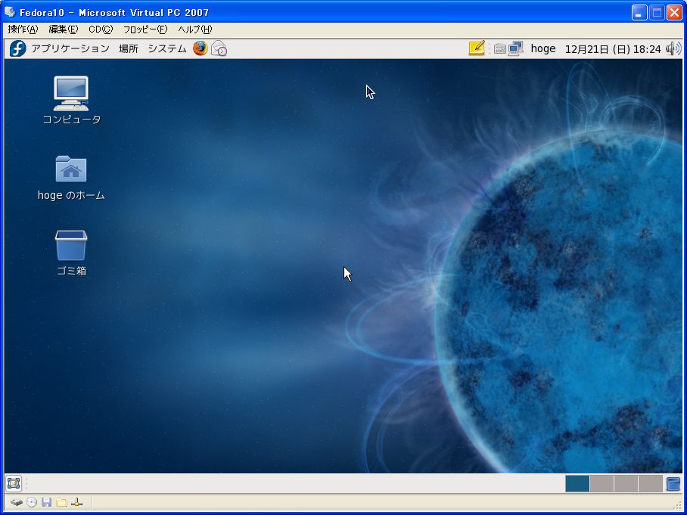This screenshot has height=515, width=687.
Task: Open the CD(C) menu
Action: pyautogui.click(x=101, y=29)
